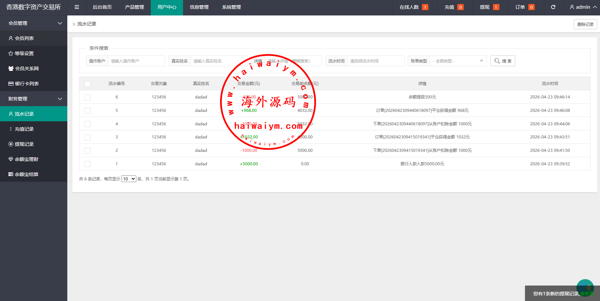Open 会员关系网 via its group icon
This screenshot has height=301, width=600.
click(x=11, y=69)
